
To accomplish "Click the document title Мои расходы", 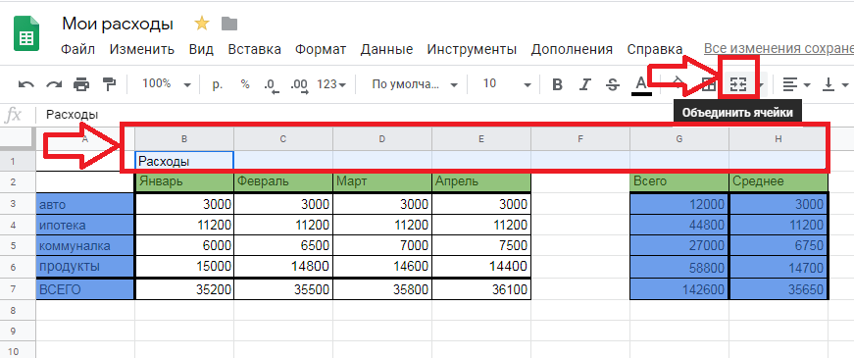I will (118, 24).
